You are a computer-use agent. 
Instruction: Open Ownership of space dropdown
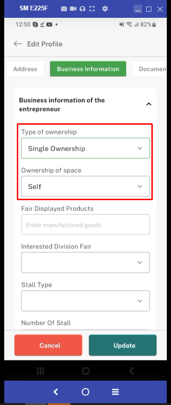click(85, 186)
